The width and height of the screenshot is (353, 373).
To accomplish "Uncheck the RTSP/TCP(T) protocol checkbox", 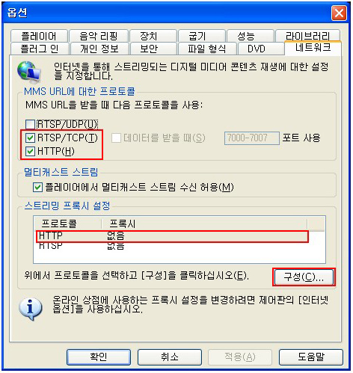I will pos(30,138).
